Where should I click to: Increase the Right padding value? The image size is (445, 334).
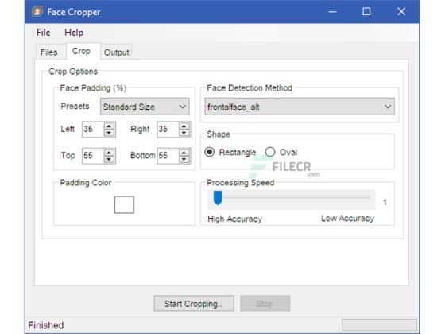click(184, 126)
